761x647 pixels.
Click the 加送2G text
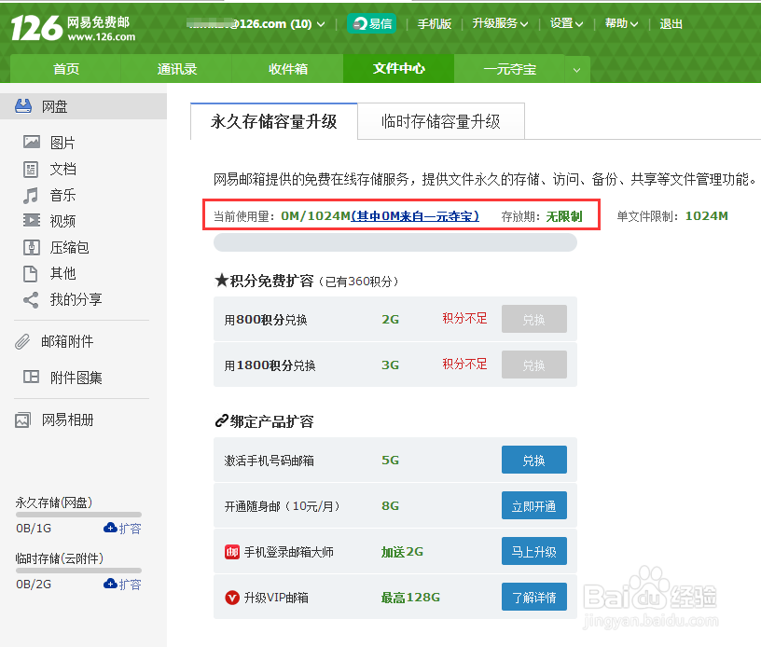coord(402,552)
